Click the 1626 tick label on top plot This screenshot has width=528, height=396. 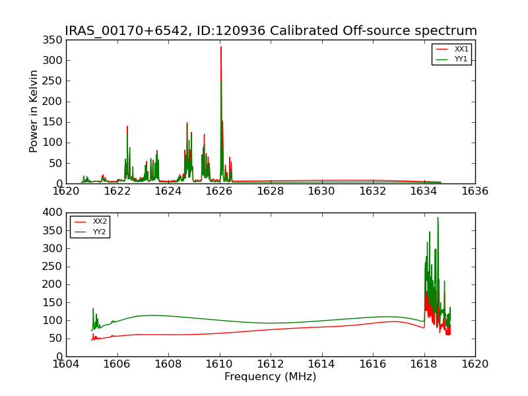tap(219, 191)
